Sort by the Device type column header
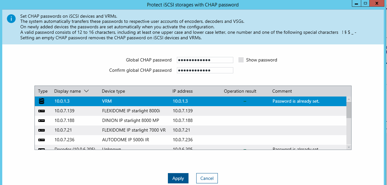The width and height of the screenshot is (387, 185). coord(113,91)
